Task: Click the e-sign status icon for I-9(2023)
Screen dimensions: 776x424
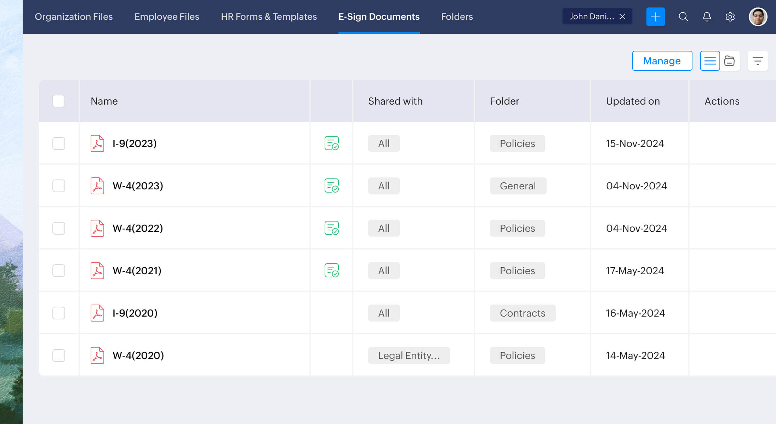Action: (331, 143)
